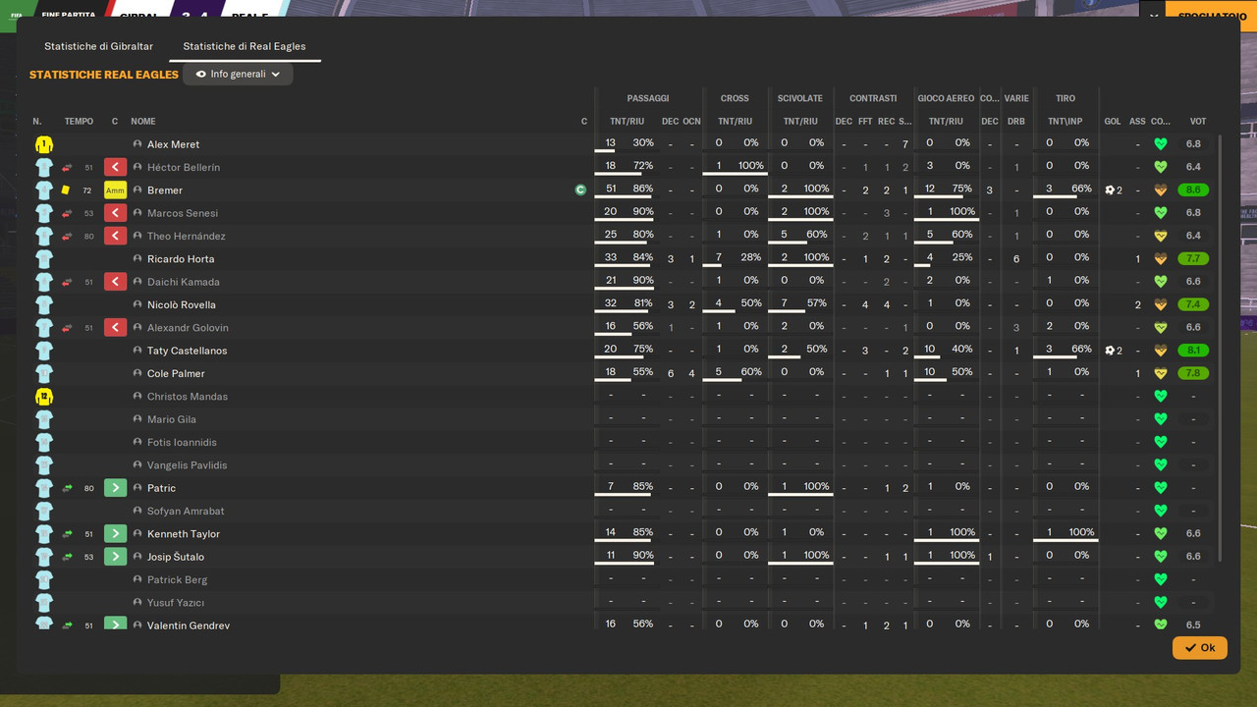Click Daichi Kamada's red substitution arrow
Viewport: 1257px width, 707px height.
tap(115, 282)
